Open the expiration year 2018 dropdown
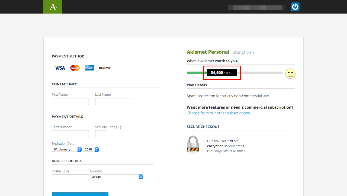Viewport: 347px width, 196px height. 91,149
